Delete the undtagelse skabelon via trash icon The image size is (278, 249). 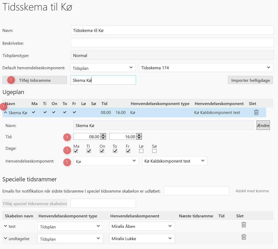[x=244, y=237]
